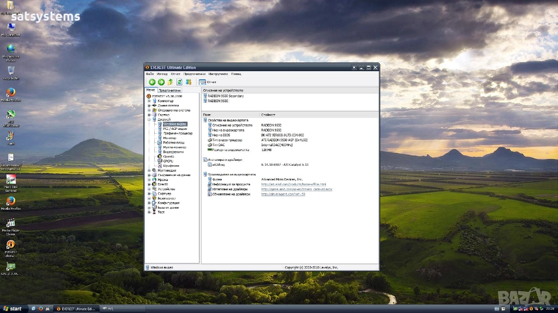
Task: Click the green Forward arrow in EVEREST toolbar
Action: click(161, 82)
